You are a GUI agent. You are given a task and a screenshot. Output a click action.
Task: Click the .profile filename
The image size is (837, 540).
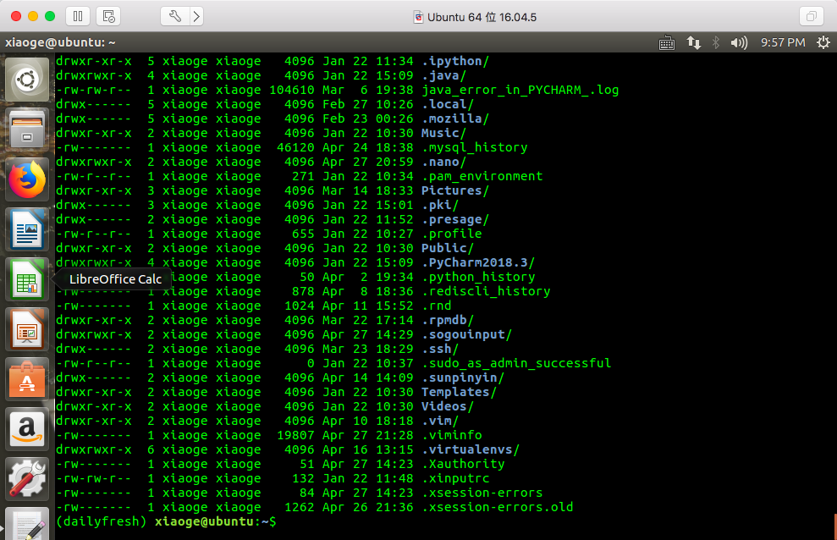[452, 234]
